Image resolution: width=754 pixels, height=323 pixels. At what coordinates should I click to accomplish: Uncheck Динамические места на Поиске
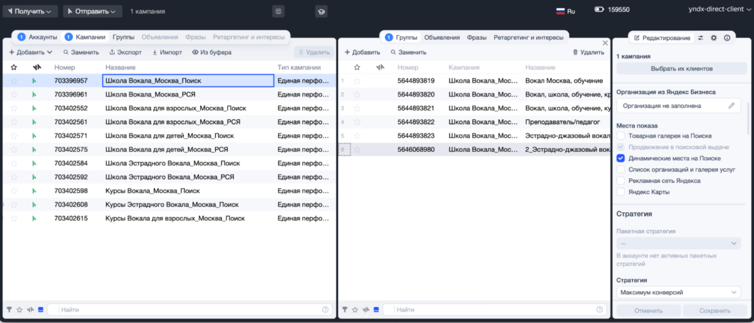(620, 158)
